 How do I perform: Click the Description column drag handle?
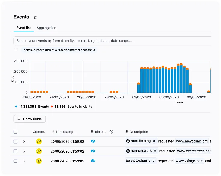click(x=127, y=132)
